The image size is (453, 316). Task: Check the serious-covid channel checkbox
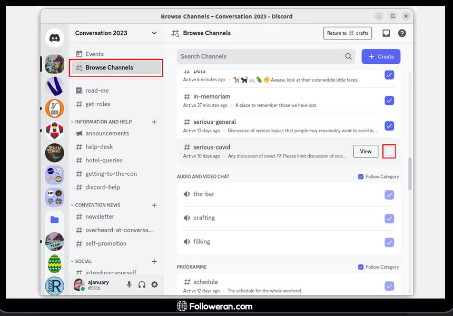[389, 151]
